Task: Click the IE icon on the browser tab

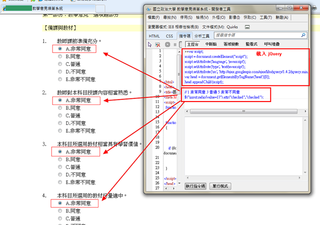Action: (x=4, y=8)
